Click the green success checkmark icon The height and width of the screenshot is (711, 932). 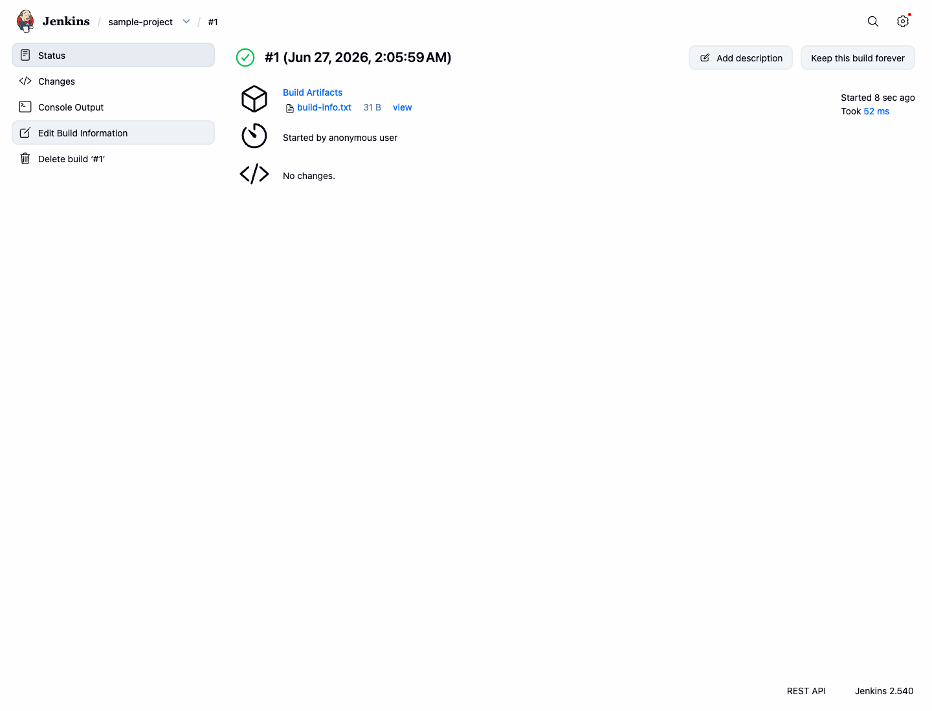[245, 58]
